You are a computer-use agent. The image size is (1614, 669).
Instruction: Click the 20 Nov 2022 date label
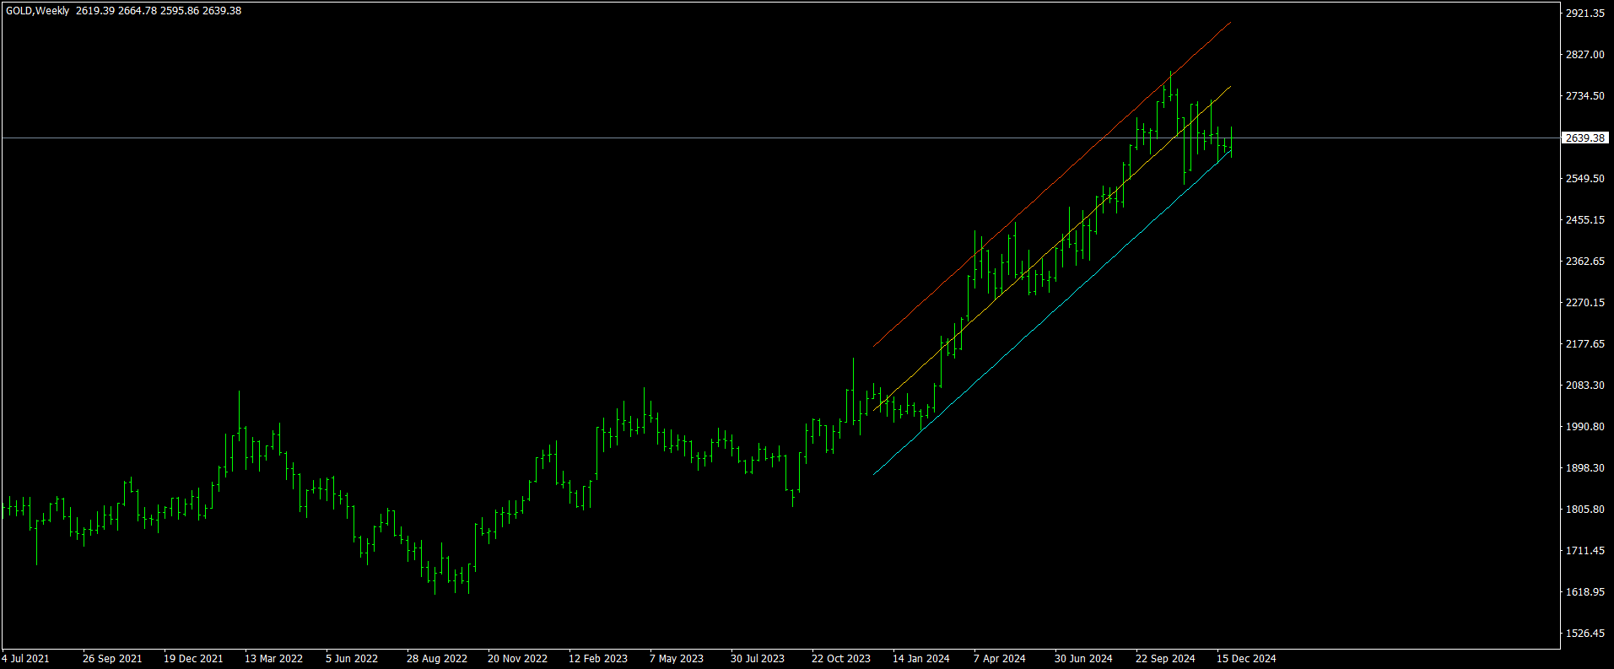tap(517, 659)
